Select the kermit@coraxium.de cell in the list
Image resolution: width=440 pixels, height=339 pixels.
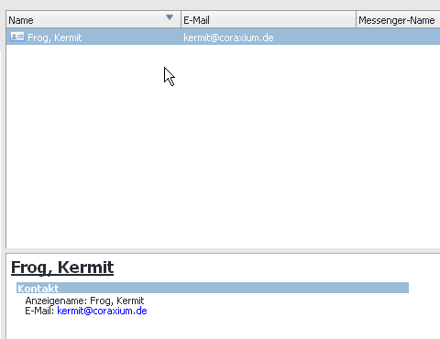point(228,38)
